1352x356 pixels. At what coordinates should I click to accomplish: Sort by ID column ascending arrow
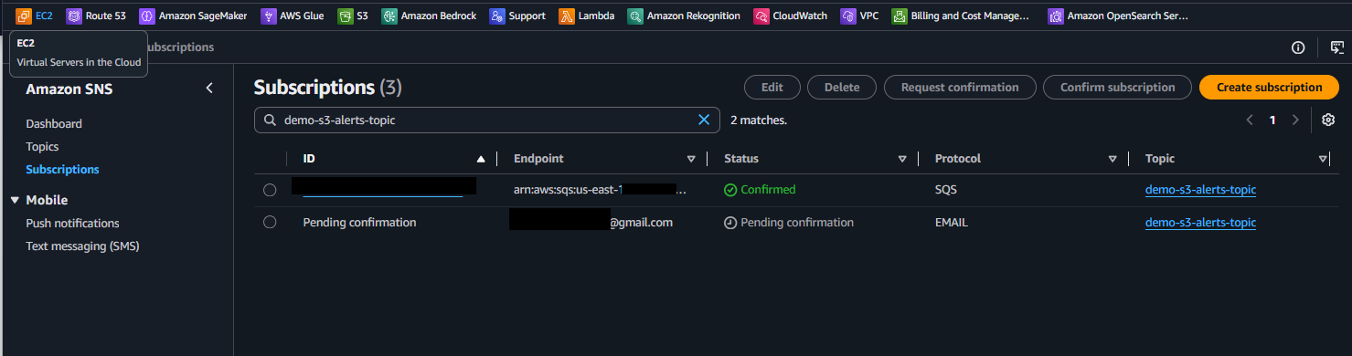[x=481, y=159]
